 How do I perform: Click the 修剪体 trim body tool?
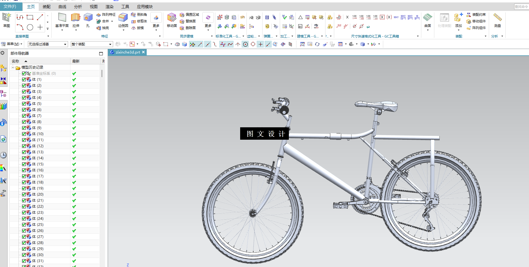(139, 21)
